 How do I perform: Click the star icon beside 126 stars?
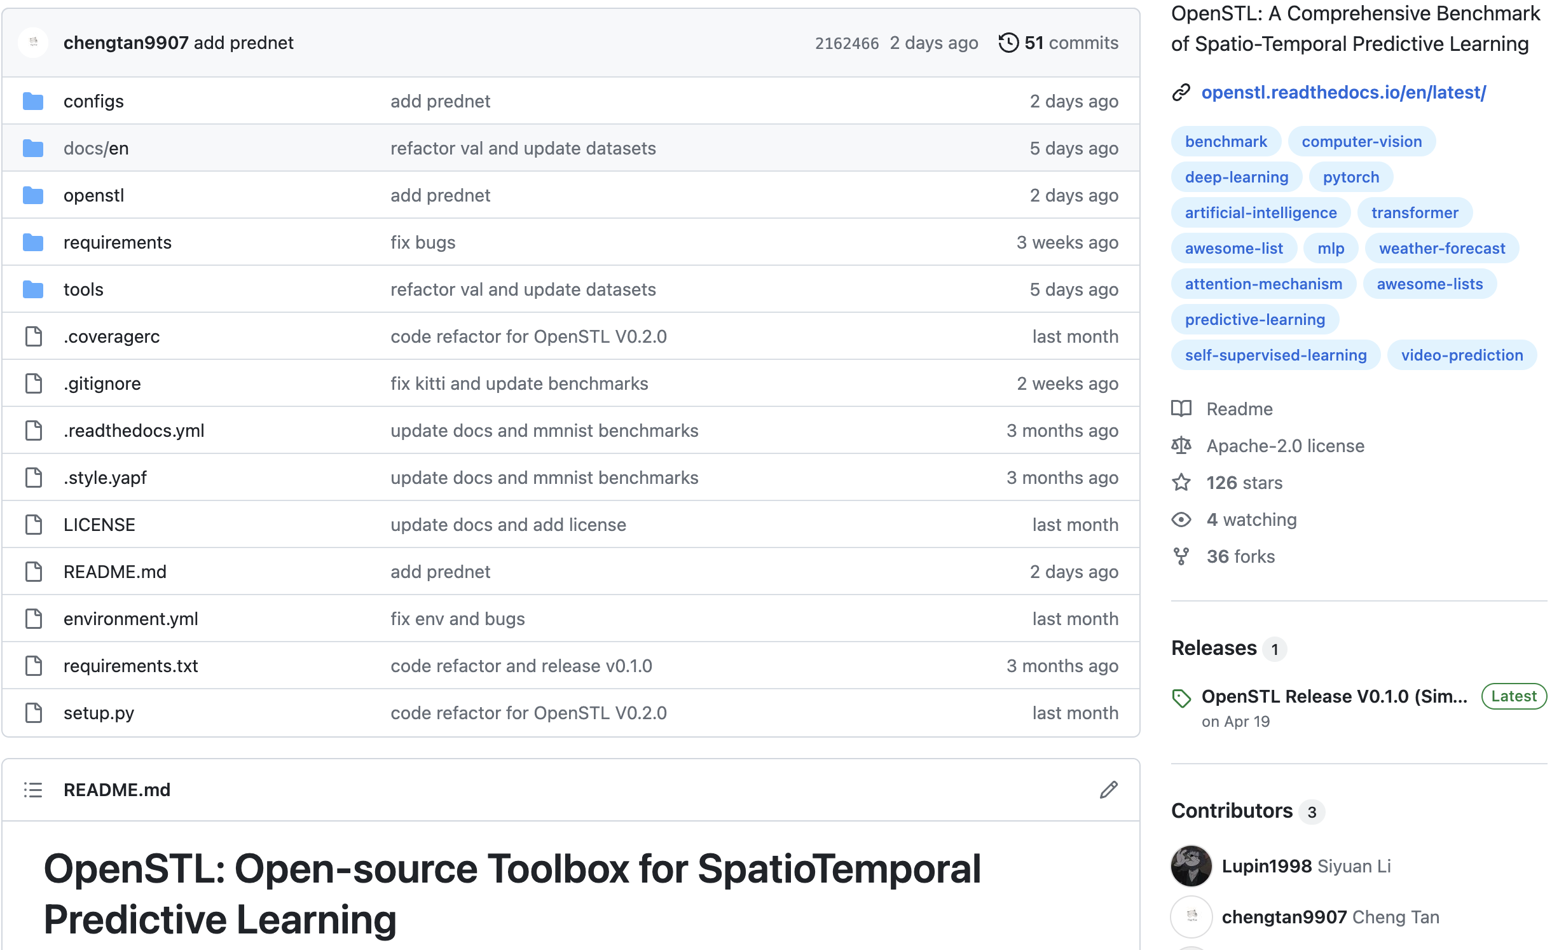point(1181,483)
